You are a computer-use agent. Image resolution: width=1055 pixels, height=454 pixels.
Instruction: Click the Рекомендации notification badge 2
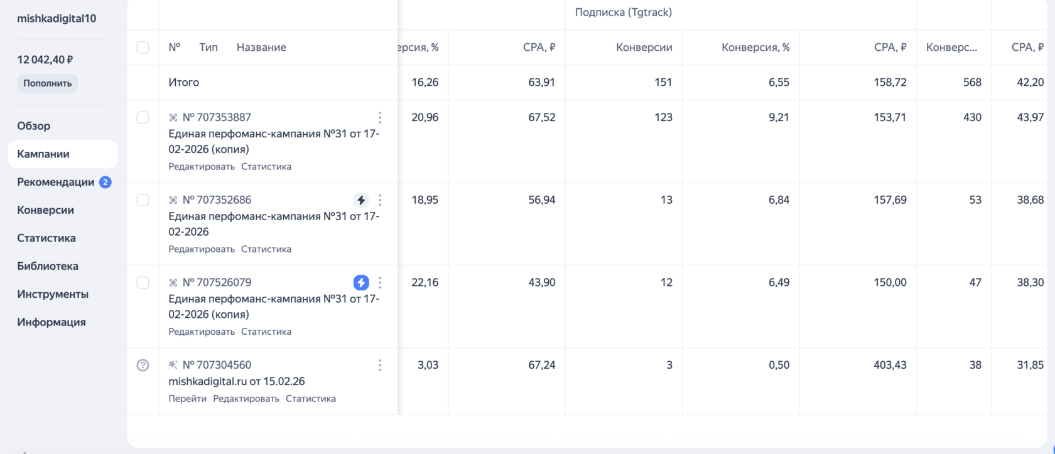pos(105,182)
